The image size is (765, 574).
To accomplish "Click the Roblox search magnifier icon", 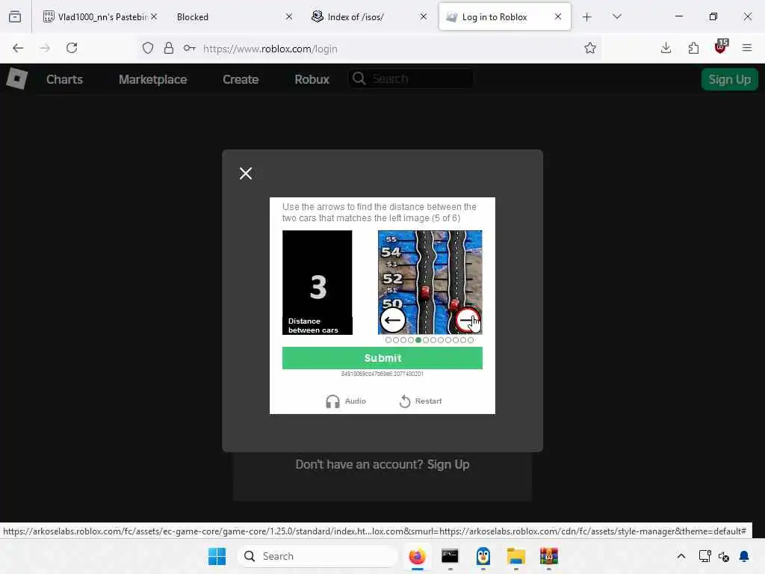I will [359, 78].
